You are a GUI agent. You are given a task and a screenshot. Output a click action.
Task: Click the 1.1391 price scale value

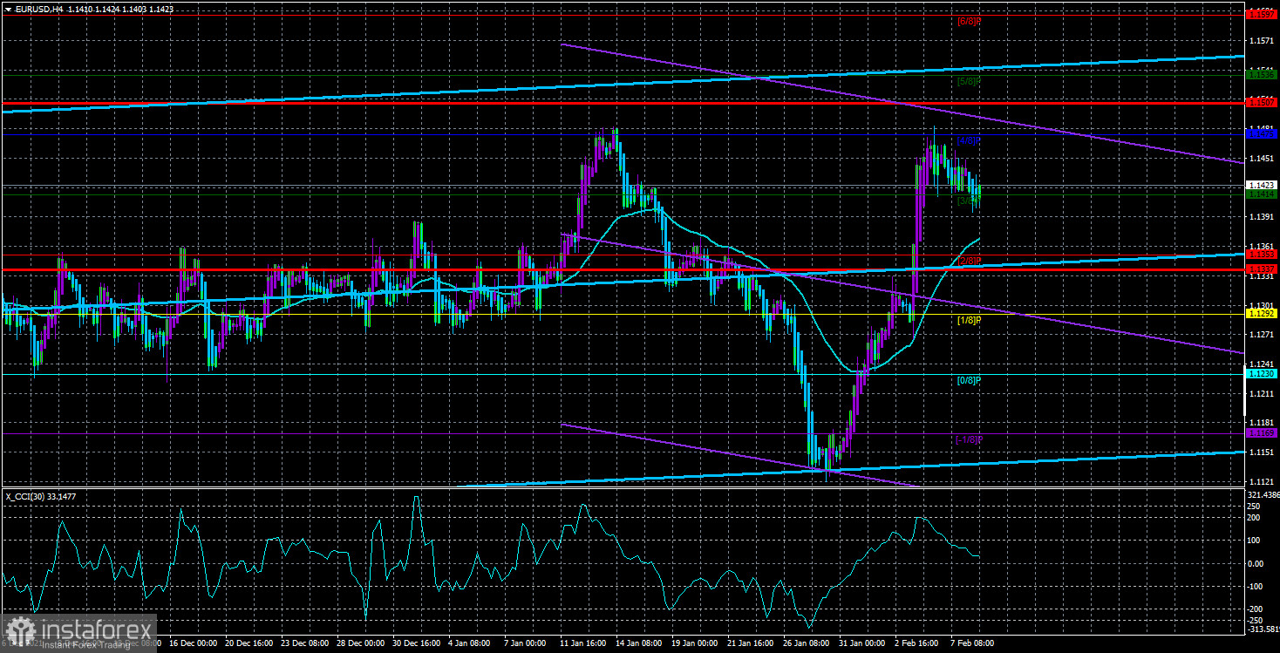[1262, 216]
